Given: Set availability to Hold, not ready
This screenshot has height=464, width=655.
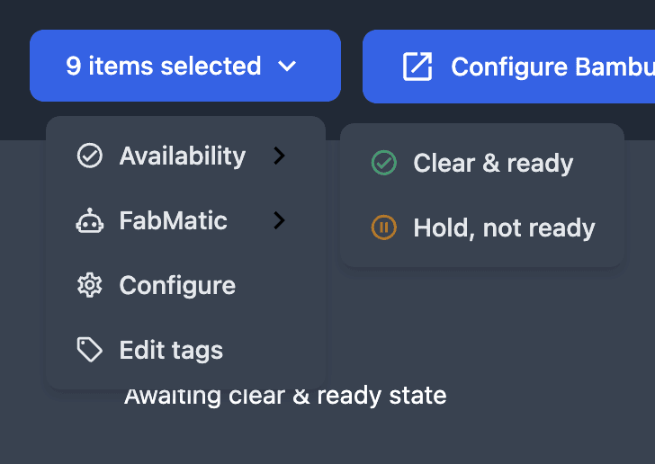Looking at the screenshot, I should [482, 228].
